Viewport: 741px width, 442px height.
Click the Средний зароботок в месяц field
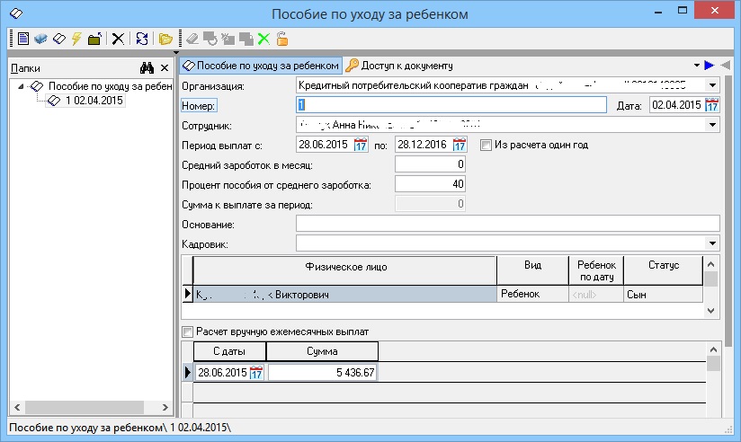[430, 164]
